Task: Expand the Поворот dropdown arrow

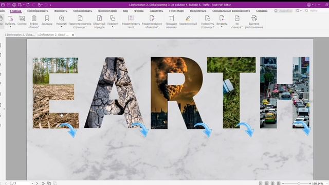Action: click(113, 27)
